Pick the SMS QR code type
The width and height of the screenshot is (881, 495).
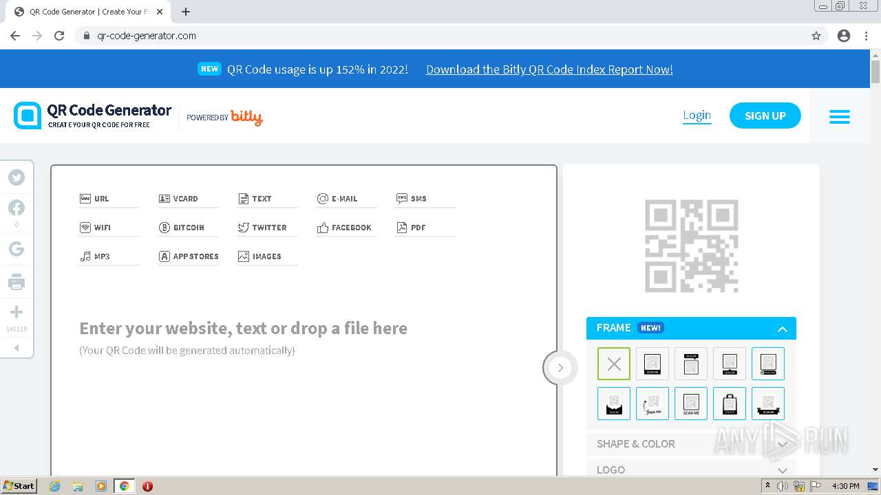[x=426, y=199]
